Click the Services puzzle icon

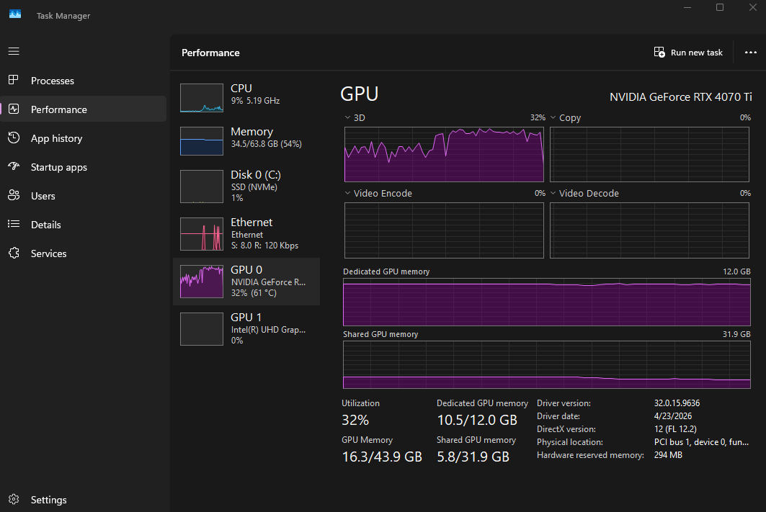[14, 253]
